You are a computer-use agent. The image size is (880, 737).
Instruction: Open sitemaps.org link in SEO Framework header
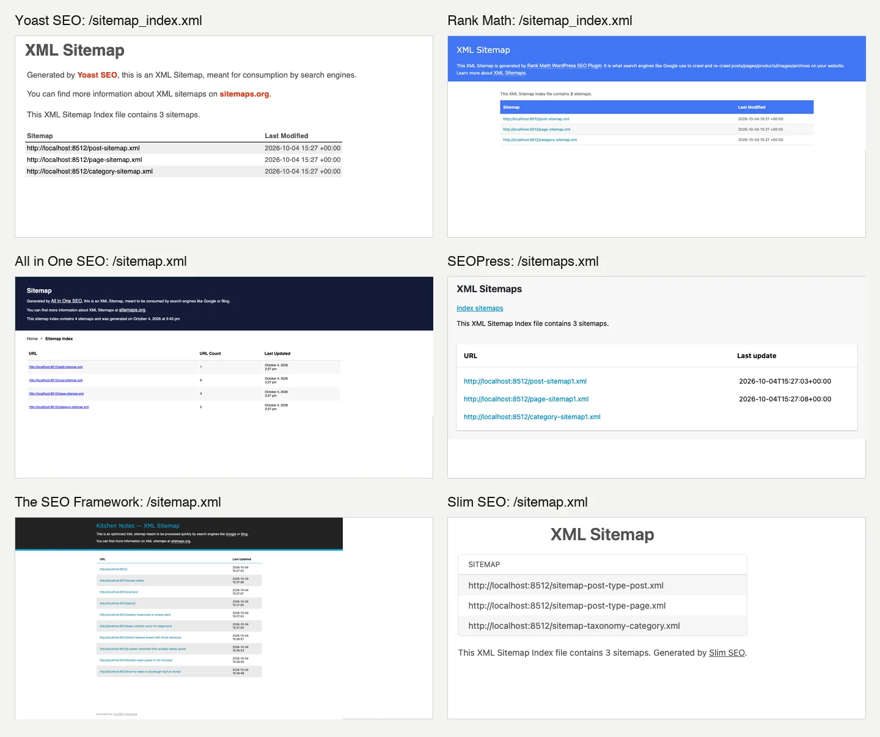(181, 541)
